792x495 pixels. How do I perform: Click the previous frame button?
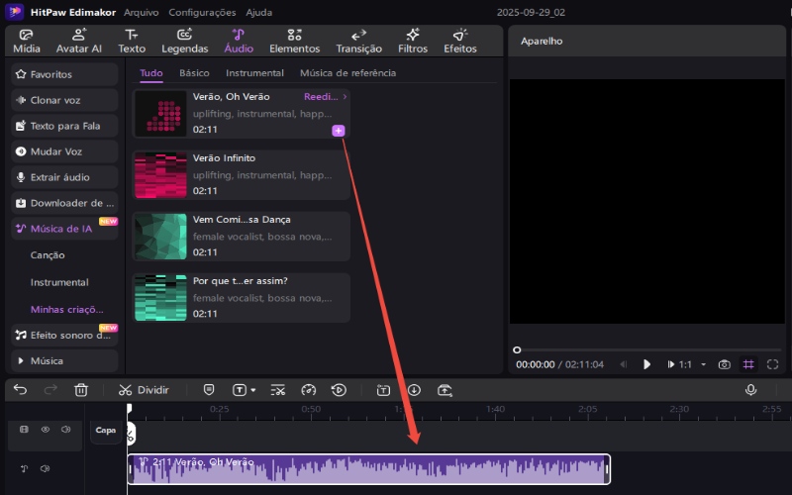coord(624,364)
